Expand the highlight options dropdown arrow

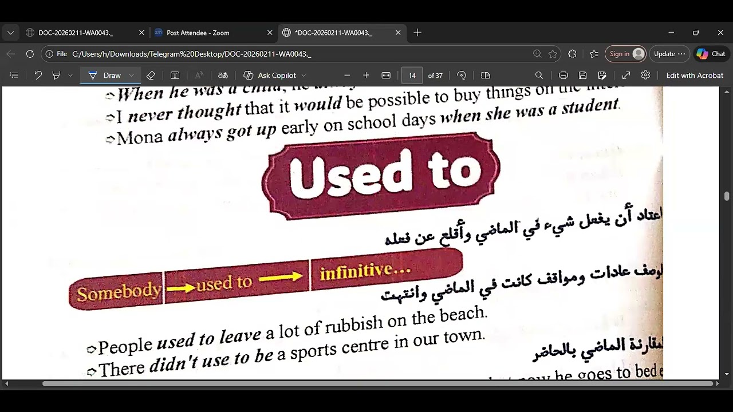coord(70,75)
